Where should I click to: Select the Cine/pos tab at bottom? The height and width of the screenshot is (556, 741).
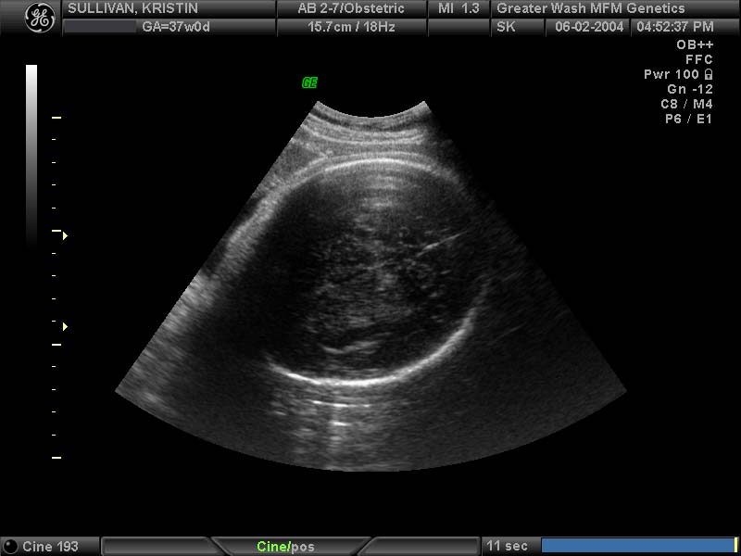(x=285, y=547)
